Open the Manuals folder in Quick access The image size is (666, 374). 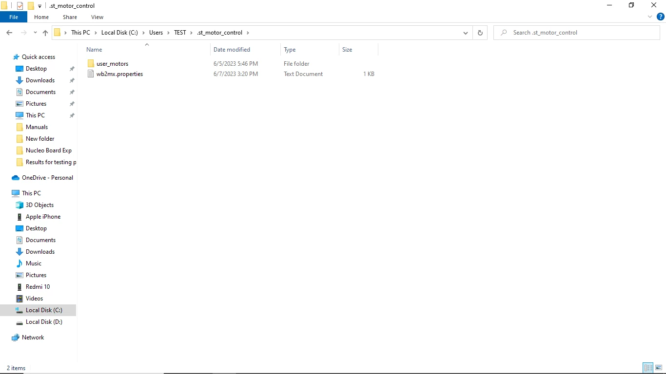click(x=37, y=127)
